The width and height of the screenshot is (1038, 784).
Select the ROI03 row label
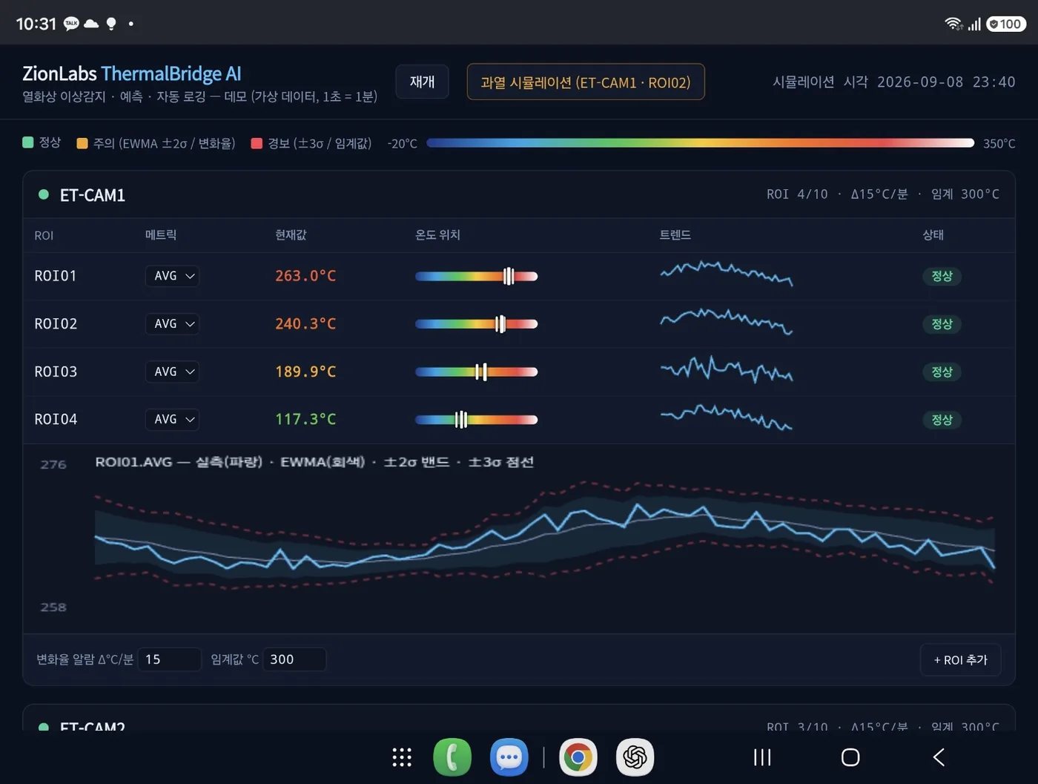click(56, 372)
